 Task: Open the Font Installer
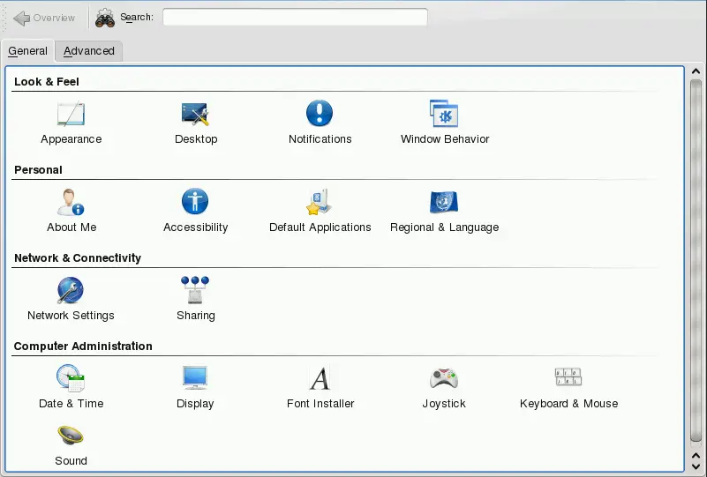320,379
